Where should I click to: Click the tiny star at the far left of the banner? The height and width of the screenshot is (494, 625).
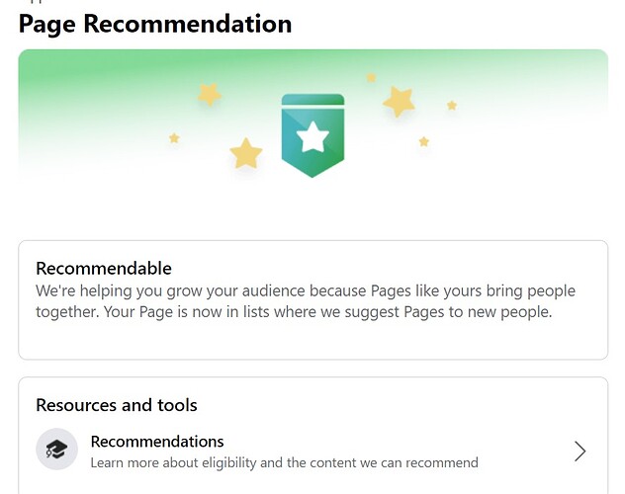(174, 138)
